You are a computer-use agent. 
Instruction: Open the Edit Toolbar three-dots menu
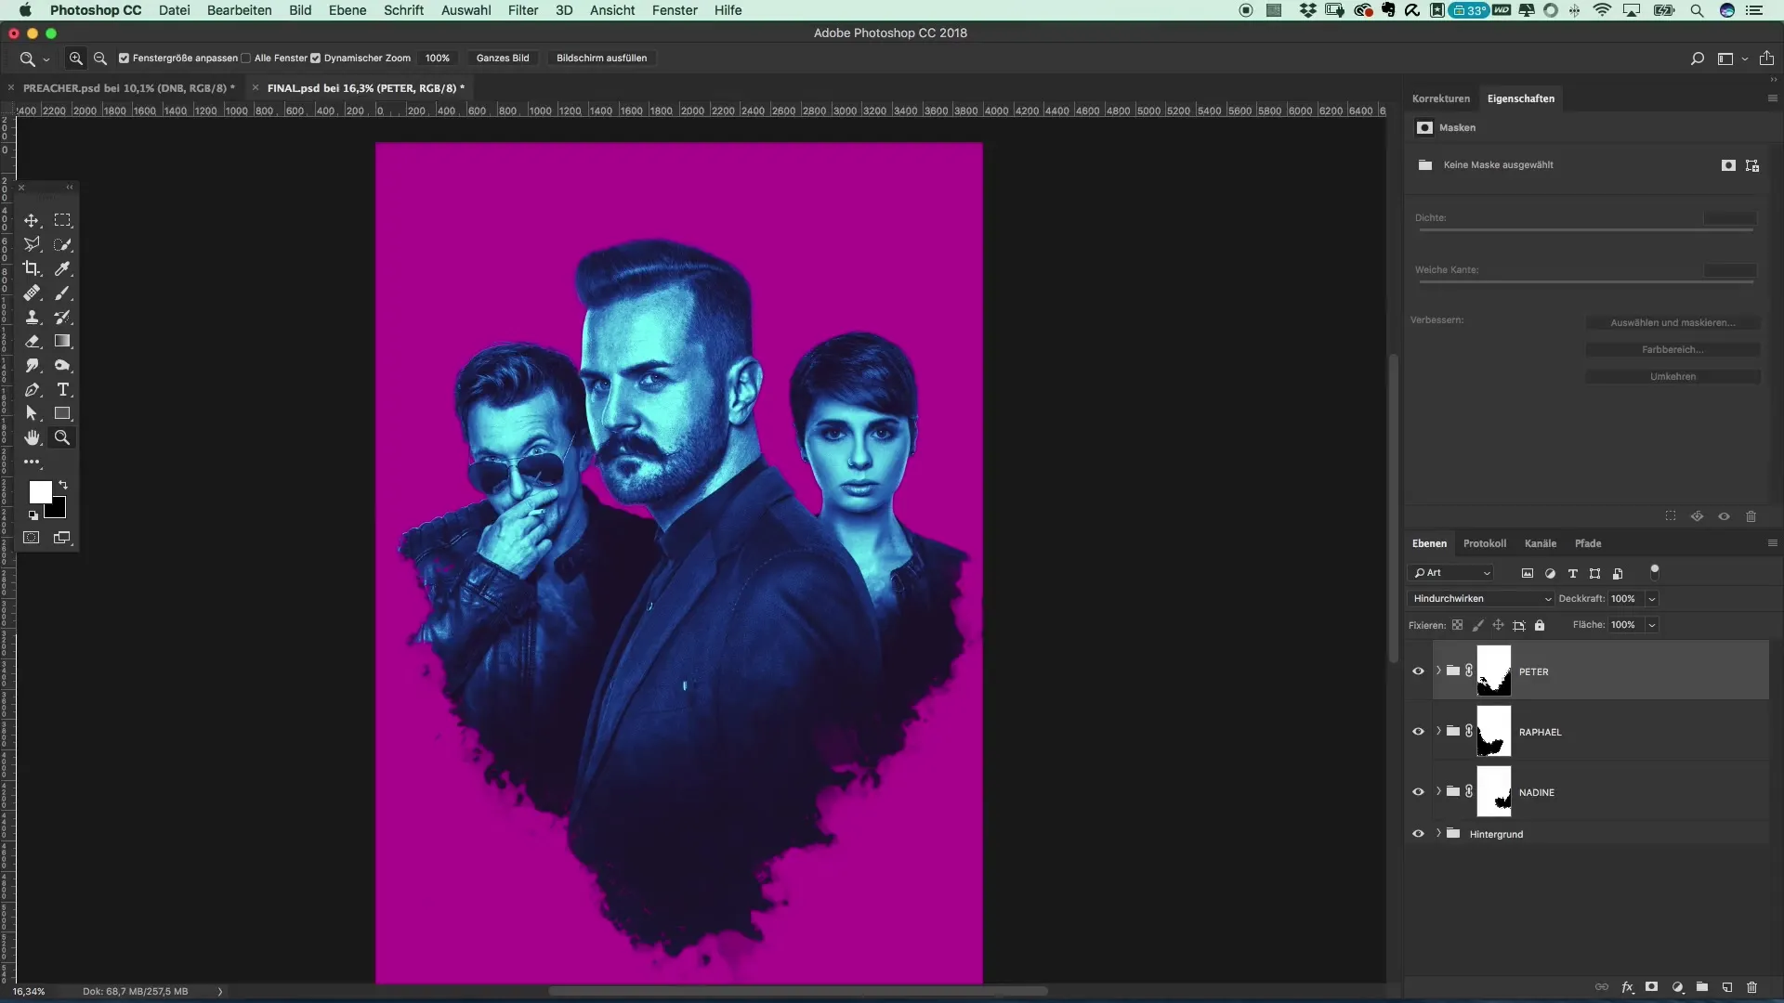tap(32, 462)
